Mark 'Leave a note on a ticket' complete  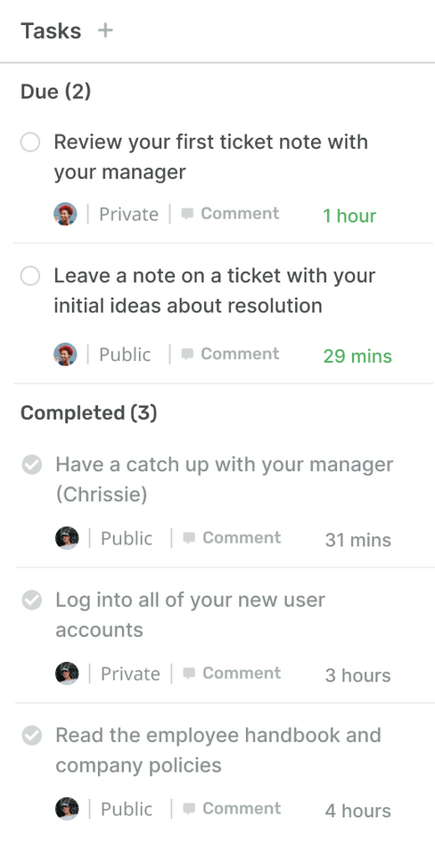pyautogui.click(x=30, y=276)
